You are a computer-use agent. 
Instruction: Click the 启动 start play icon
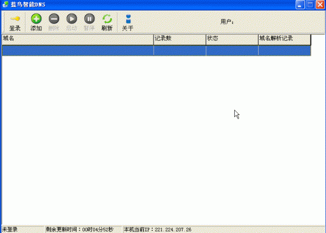click(x=72, y=19)
